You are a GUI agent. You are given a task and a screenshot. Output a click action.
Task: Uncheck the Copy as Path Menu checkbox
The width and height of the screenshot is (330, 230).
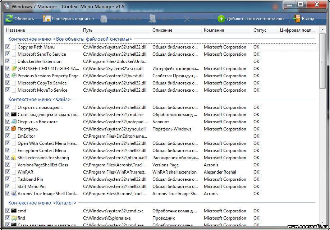pos(8,47)
